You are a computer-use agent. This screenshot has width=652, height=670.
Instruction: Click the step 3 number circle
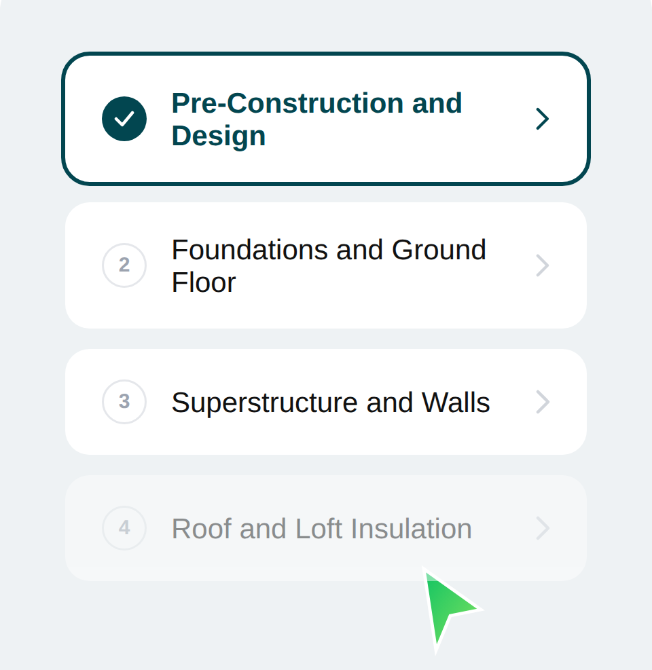tap(124, 402)
